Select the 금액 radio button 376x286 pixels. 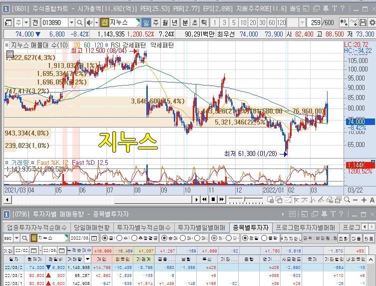[x=105, y=238]
